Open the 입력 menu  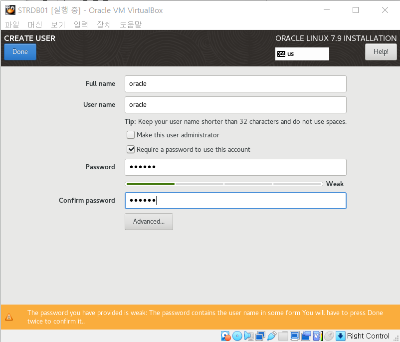[x=81, y=24]
